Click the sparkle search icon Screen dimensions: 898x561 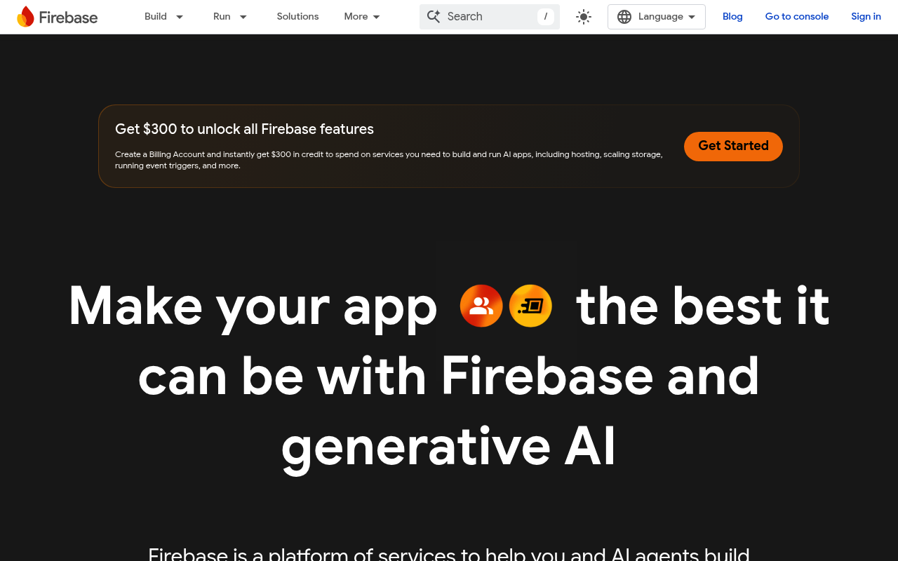point(434,16)
